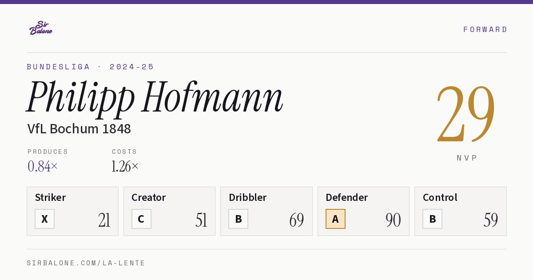The image size is (533, 280).
Task: Click the costs value 1.26×
Action: pos(125,166)
